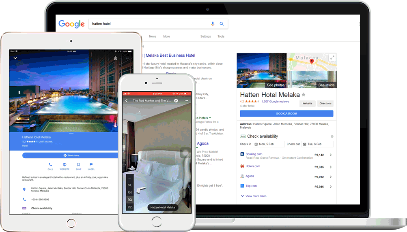Open the Check in date picker

point(268,144)
